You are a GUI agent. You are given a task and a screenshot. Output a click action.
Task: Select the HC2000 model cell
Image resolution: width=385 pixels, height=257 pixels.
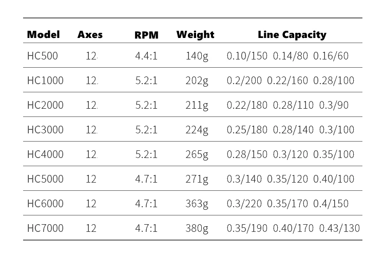(x=45, y=105)
